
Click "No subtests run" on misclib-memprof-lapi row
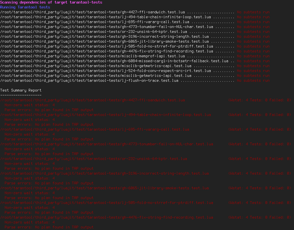(253, 56)
